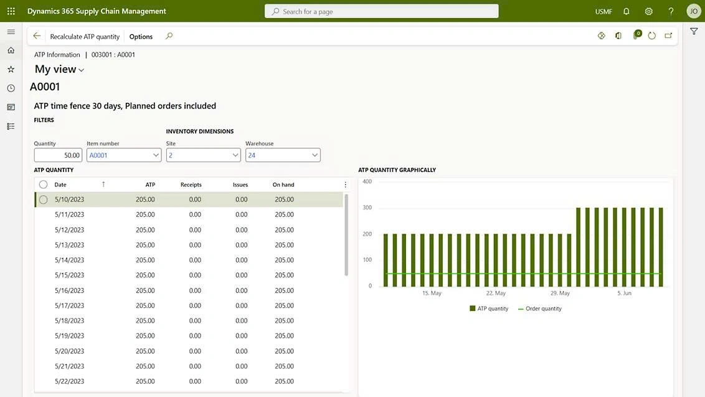The width and height of the screenshot is (705, 397).
Task: Open the settings gear icon
Action: 649,11
